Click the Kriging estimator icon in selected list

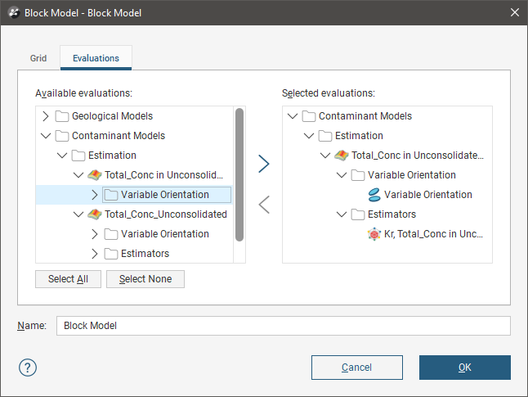pyautogui.click(x=374, y=234)
